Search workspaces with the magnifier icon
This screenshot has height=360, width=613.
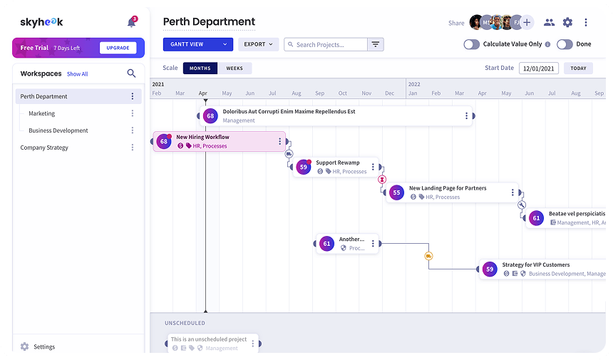point(131,73)
